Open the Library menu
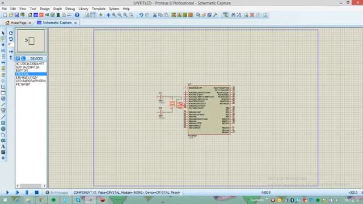The height and width of the screenshot is (204, 363). click(x=83, y=9)
